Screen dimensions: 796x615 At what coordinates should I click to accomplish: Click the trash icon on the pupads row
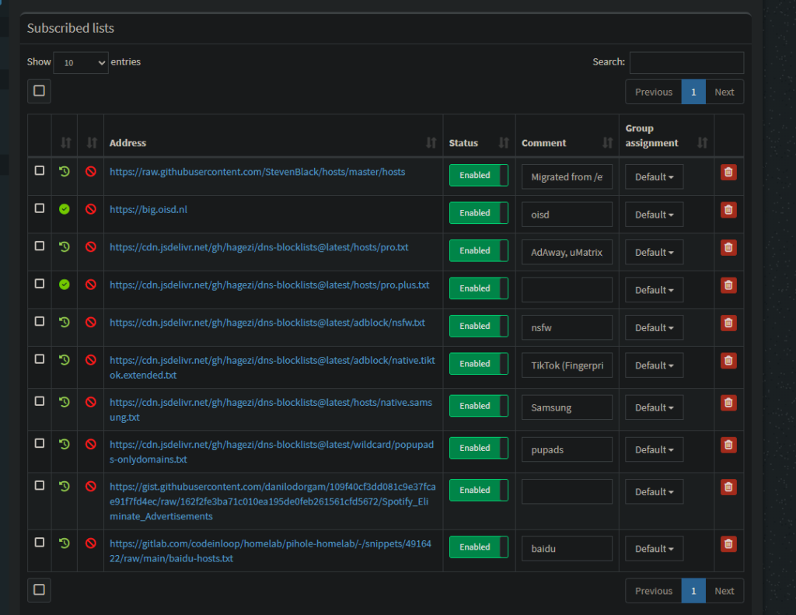tap(728, 445)
